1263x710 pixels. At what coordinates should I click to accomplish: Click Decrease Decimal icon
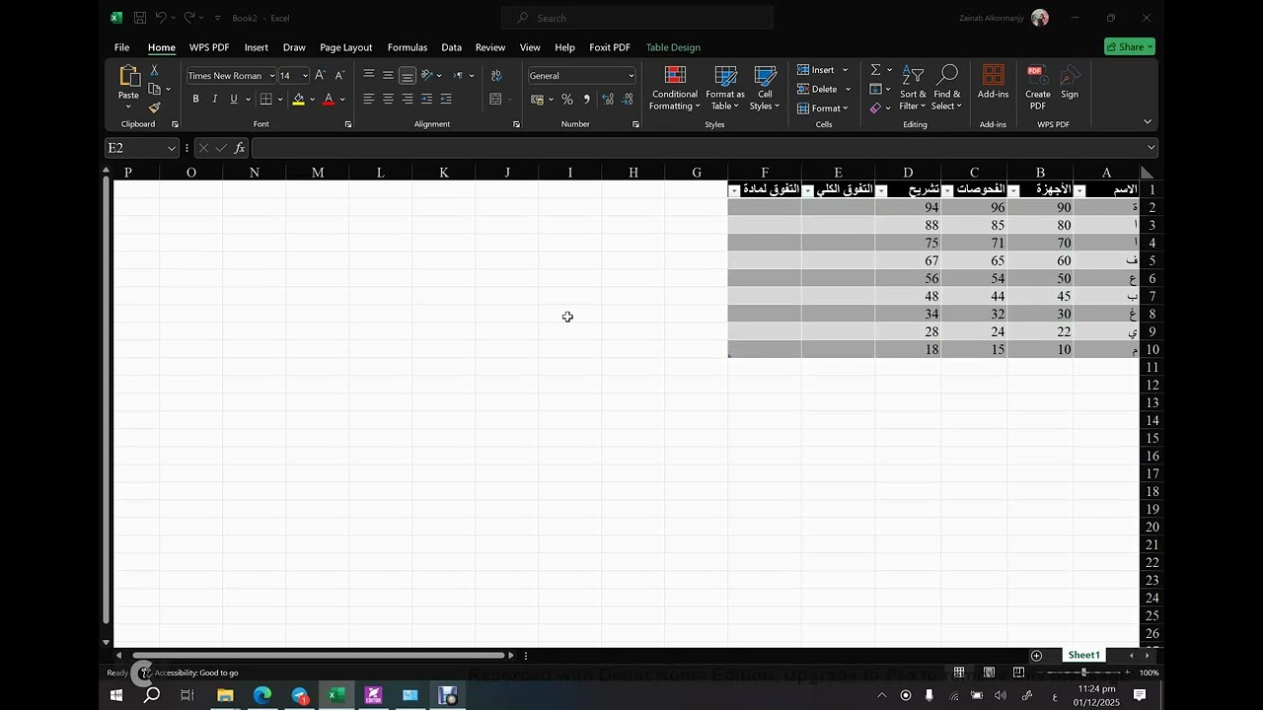628,99
